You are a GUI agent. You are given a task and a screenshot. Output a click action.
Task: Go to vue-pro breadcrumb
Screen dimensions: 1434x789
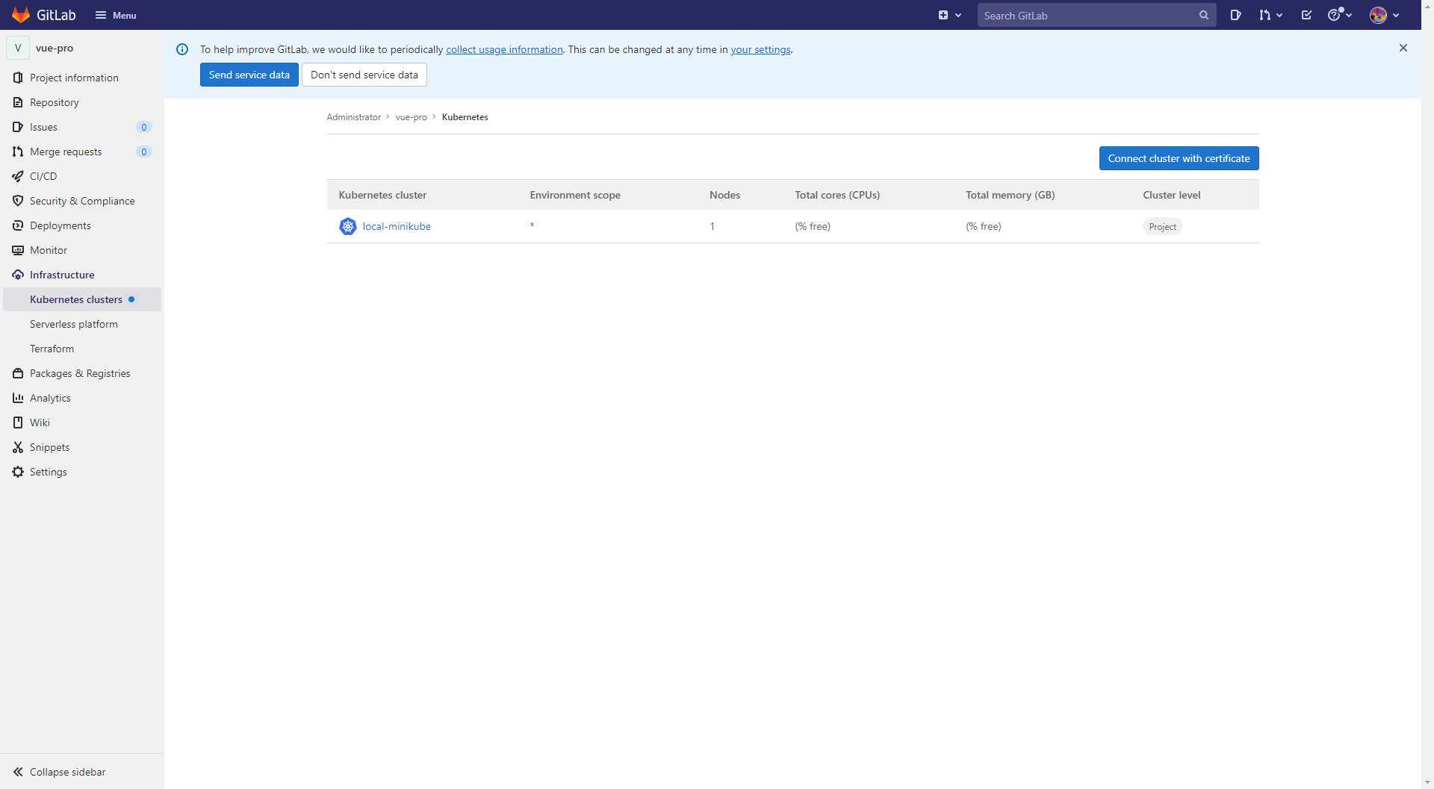pos(412,117)
